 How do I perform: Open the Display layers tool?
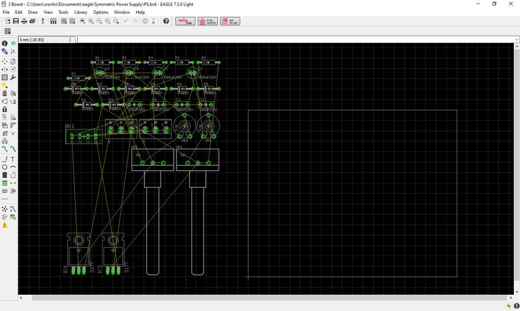(x=5, y=51)
